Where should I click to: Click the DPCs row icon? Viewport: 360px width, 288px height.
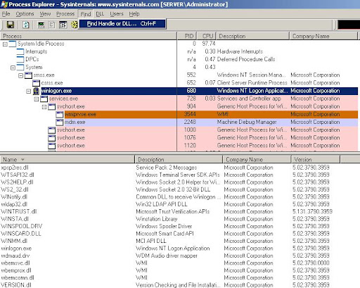click(20, 59)
